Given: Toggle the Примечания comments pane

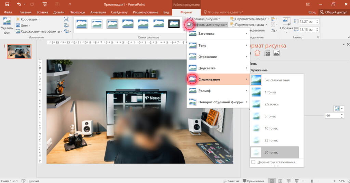Looking at the screenshot, I should 253,181.
